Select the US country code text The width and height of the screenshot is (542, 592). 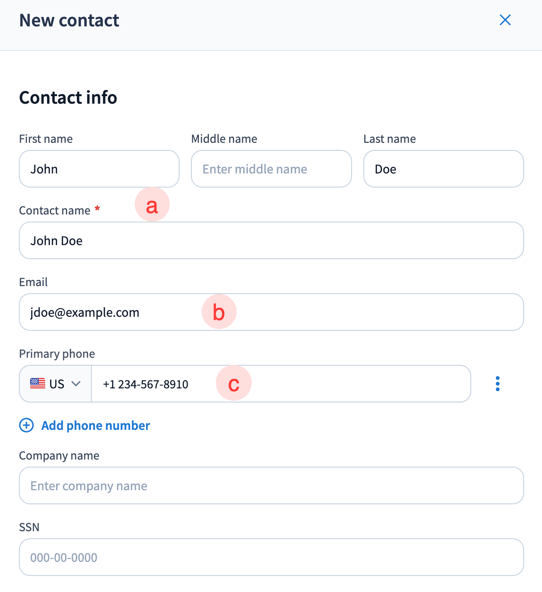click(x=57, y=384)
